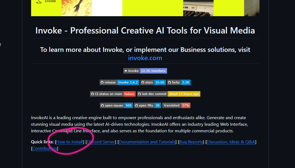Click the Invoke Discord members badge
This screenshot has width=295, height=168.
(x=145, y=71)
